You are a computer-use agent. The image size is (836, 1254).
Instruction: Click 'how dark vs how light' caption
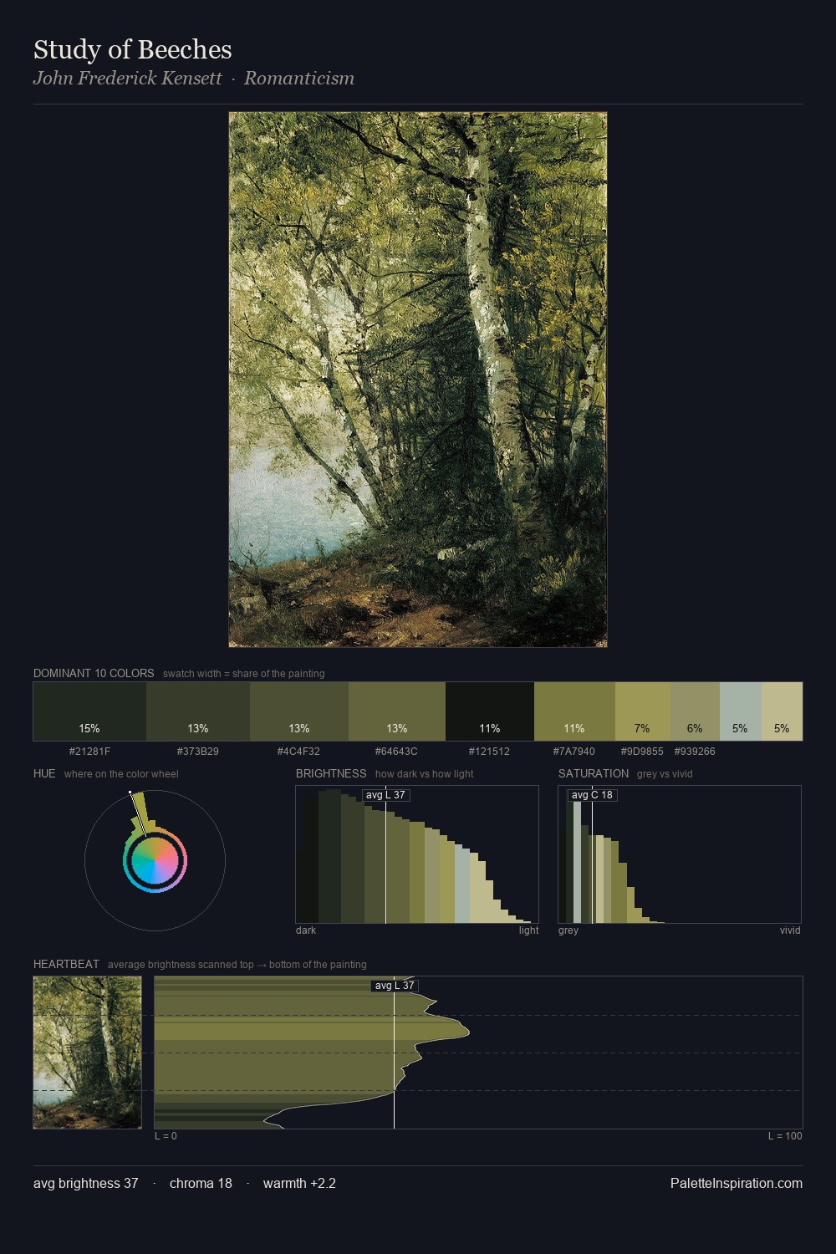[x=425, y=773]
